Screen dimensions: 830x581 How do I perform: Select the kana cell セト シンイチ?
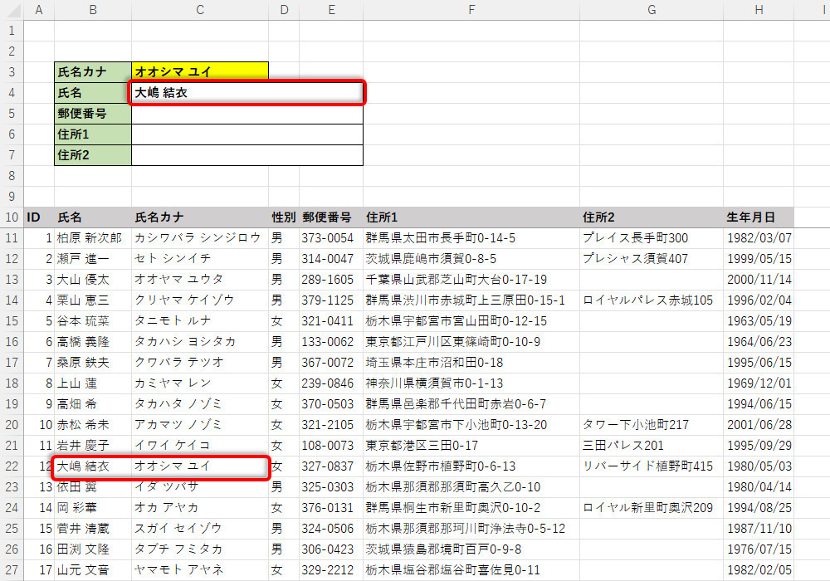[199, 259]
